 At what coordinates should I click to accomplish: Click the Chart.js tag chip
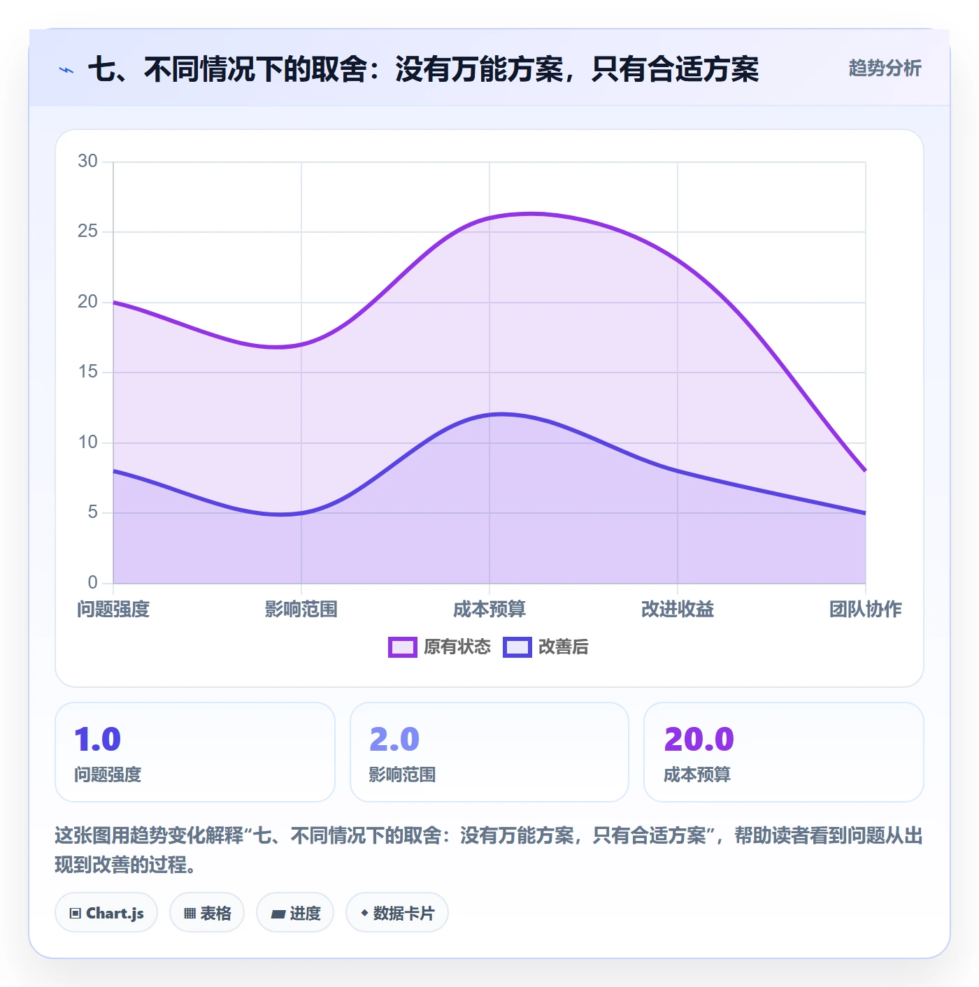tap(106, 913)
